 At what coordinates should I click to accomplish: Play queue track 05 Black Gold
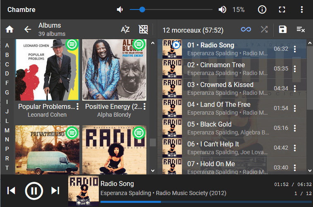tap(232, 128)
